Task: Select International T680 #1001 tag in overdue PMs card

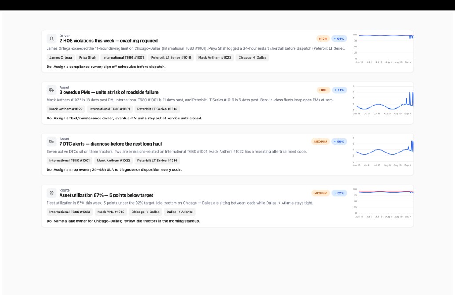Action: point(110,109)
